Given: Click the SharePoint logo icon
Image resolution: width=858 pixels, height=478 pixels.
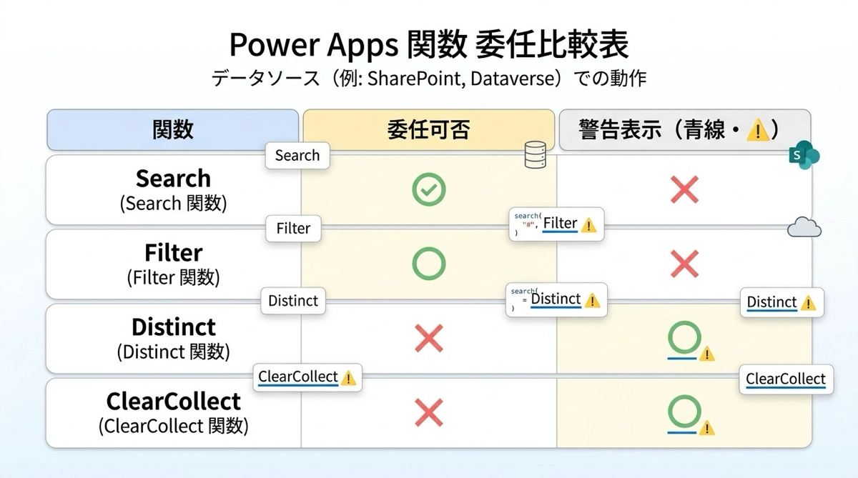Looking at the screenshot, I should point(803,156).
